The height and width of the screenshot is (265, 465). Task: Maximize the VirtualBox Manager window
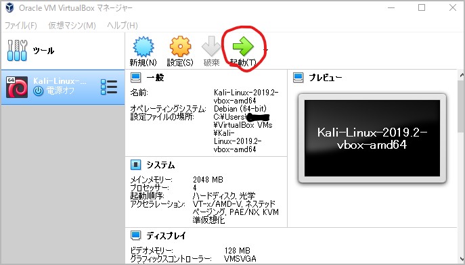(422, 7)
